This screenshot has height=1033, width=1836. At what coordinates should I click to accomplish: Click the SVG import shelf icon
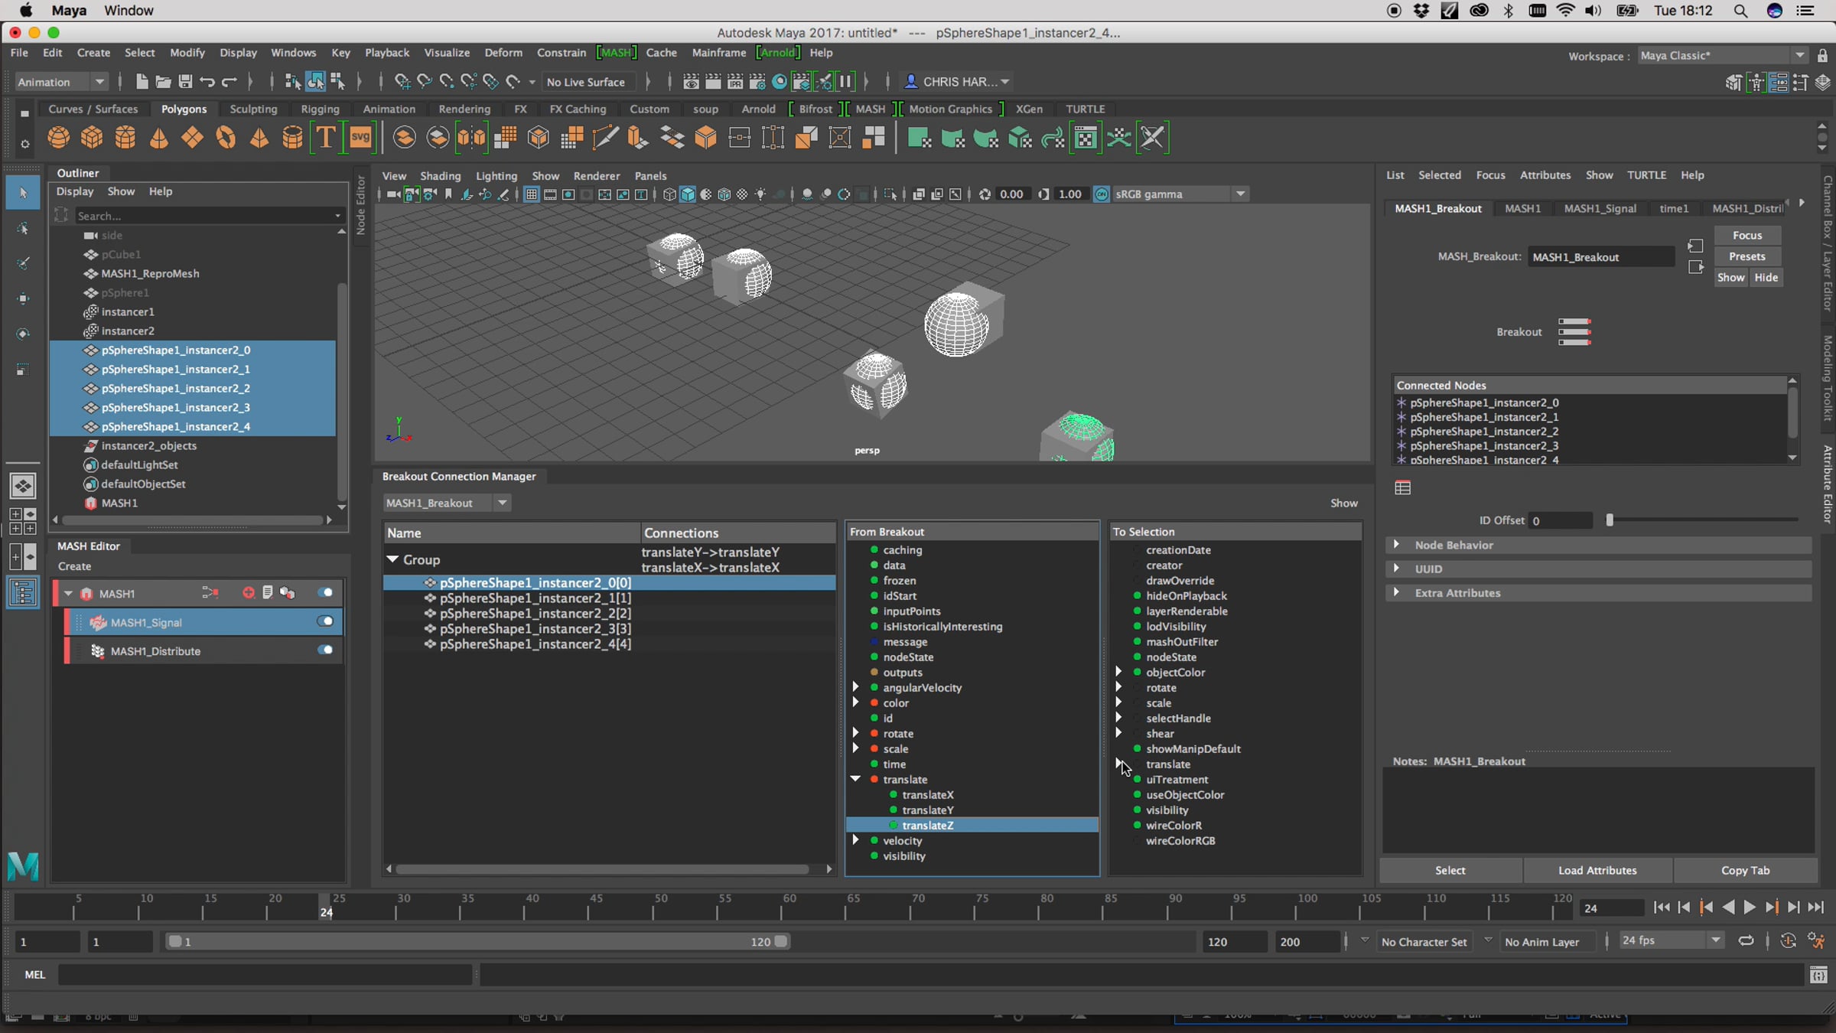(360, 138)
